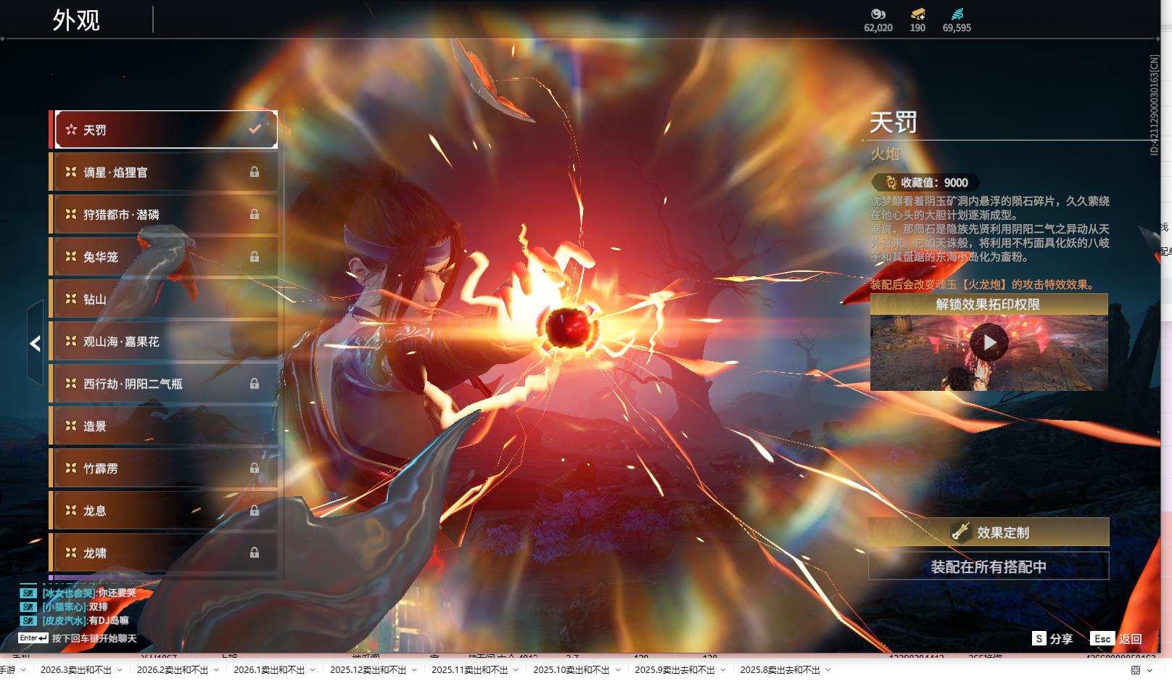Switch to spreadsheet tab 2026.3卖出和不出
The width and height of the screenshot is (1172, 681).
tap(76, 670)
